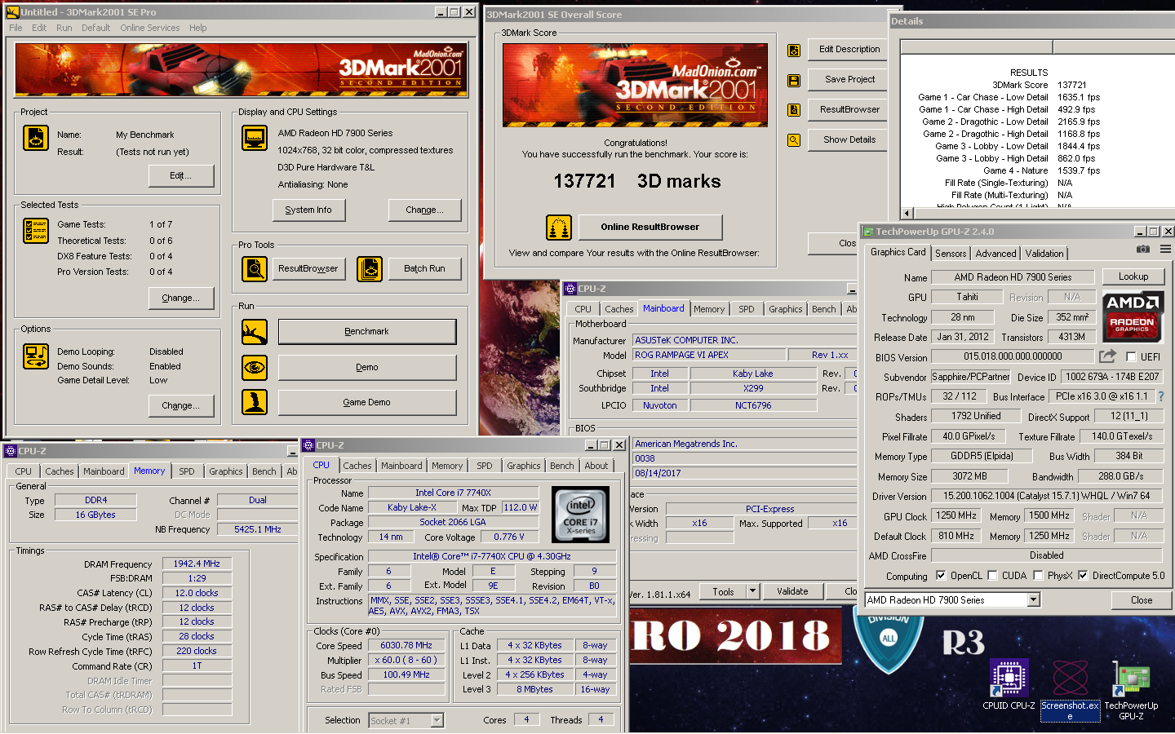Click the ResultBrowser icon in Overall Score window
Image resolution: width=1175 pixels, height=734 pixels.
pos(793,110)
